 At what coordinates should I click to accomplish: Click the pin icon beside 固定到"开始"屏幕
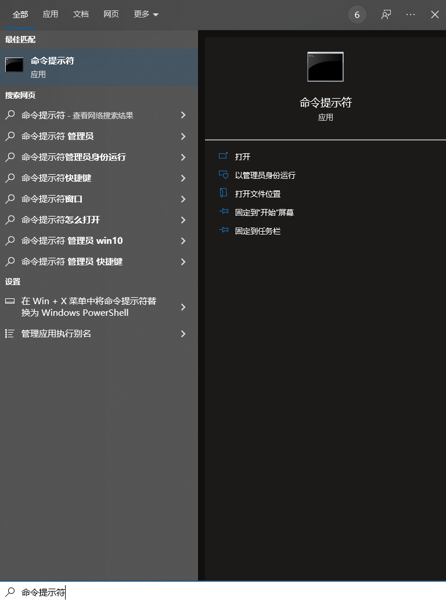[224, 211]
